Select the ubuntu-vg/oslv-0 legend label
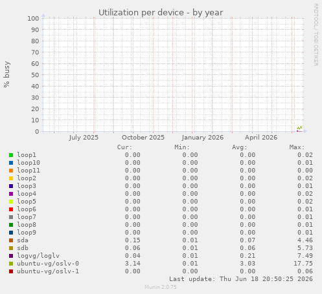The height and width of the screenshot is (294, 322). [48, 264]
